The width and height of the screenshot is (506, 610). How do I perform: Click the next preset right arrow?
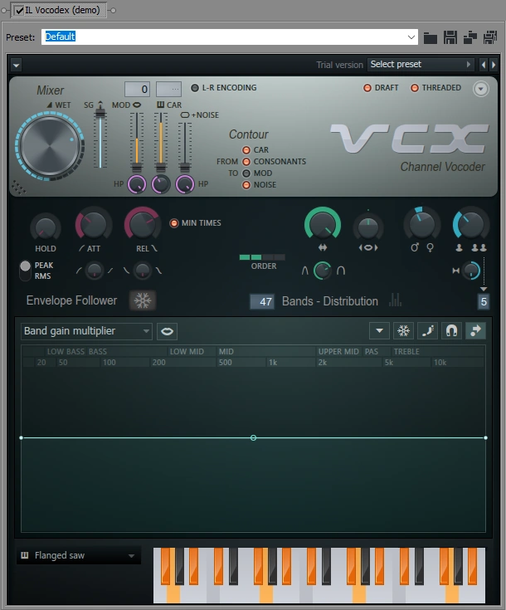(494, 65)
